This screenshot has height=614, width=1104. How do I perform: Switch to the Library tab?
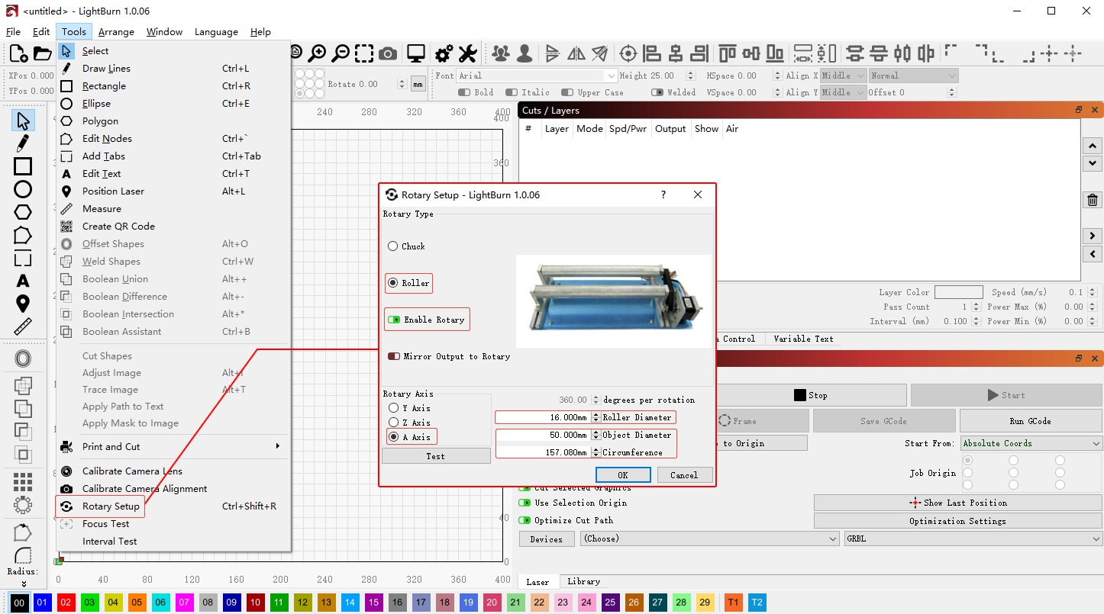584,581
